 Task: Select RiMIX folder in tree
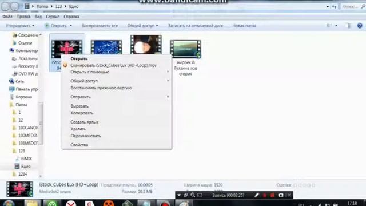click(x=23, y=159)
